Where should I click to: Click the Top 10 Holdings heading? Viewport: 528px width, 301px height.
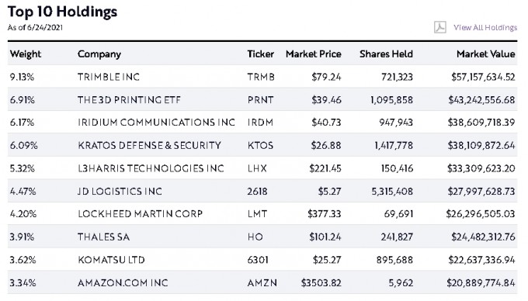[63, 12]
